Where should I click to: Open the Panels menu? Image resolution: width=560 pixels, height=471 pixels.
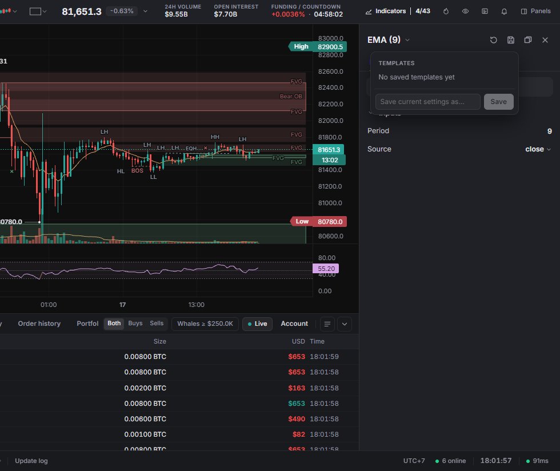point(536,11)
